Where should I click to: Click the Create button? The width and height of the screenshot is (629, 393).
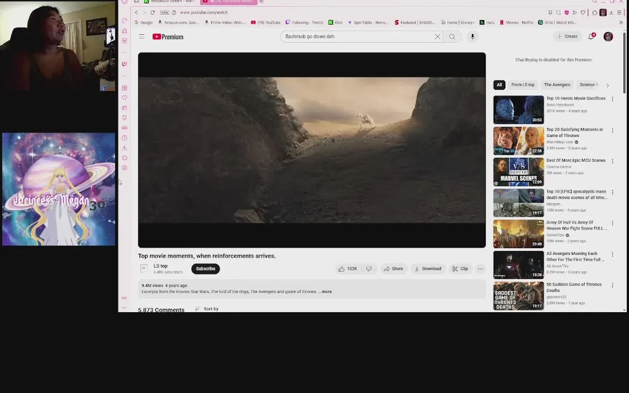pyautogui.click(x=567, y=37)
